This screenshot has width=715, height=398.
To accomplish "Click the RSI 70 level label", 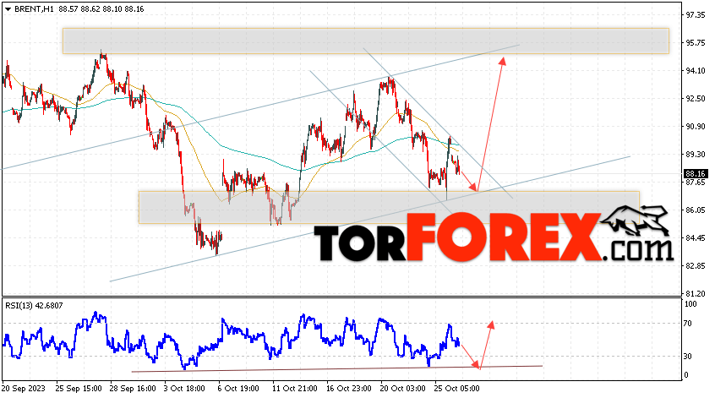I will pos(688,324).
